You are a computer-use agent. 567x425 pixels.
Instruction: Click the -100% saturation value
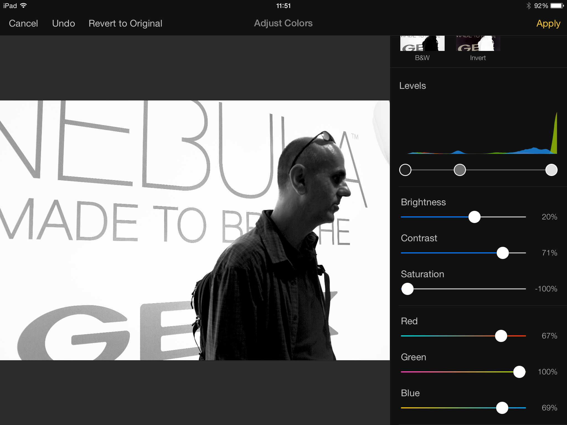(546, 289)
